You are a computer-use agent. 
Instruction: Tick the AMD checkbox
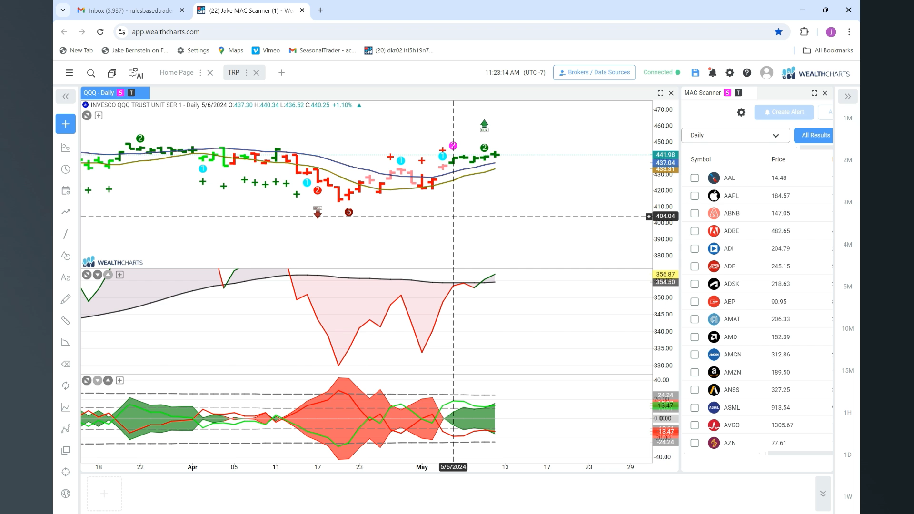(x=695, y=337)
